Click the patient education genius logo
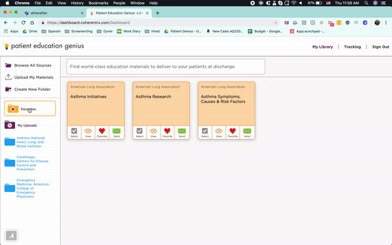Viewport: 392px width, 245px height. [44, 46]
